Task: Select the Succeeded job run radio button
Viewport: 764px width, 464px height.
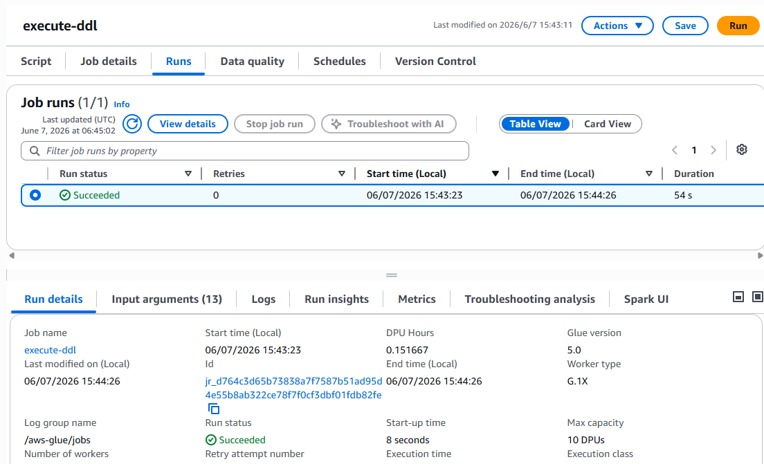Action: 35,195
